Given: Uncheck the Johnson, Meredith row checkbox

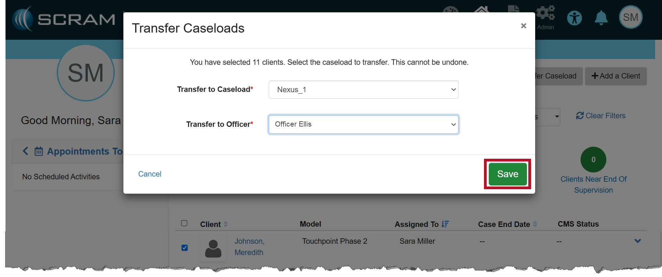Looking at the screenshot, I should [185, 248].
